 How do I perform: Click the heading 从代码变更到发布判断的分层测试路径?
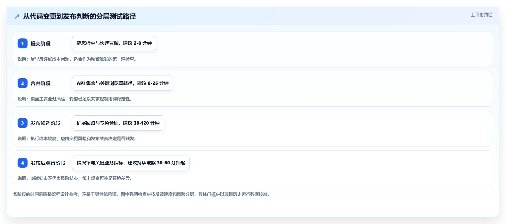(80, 16)
